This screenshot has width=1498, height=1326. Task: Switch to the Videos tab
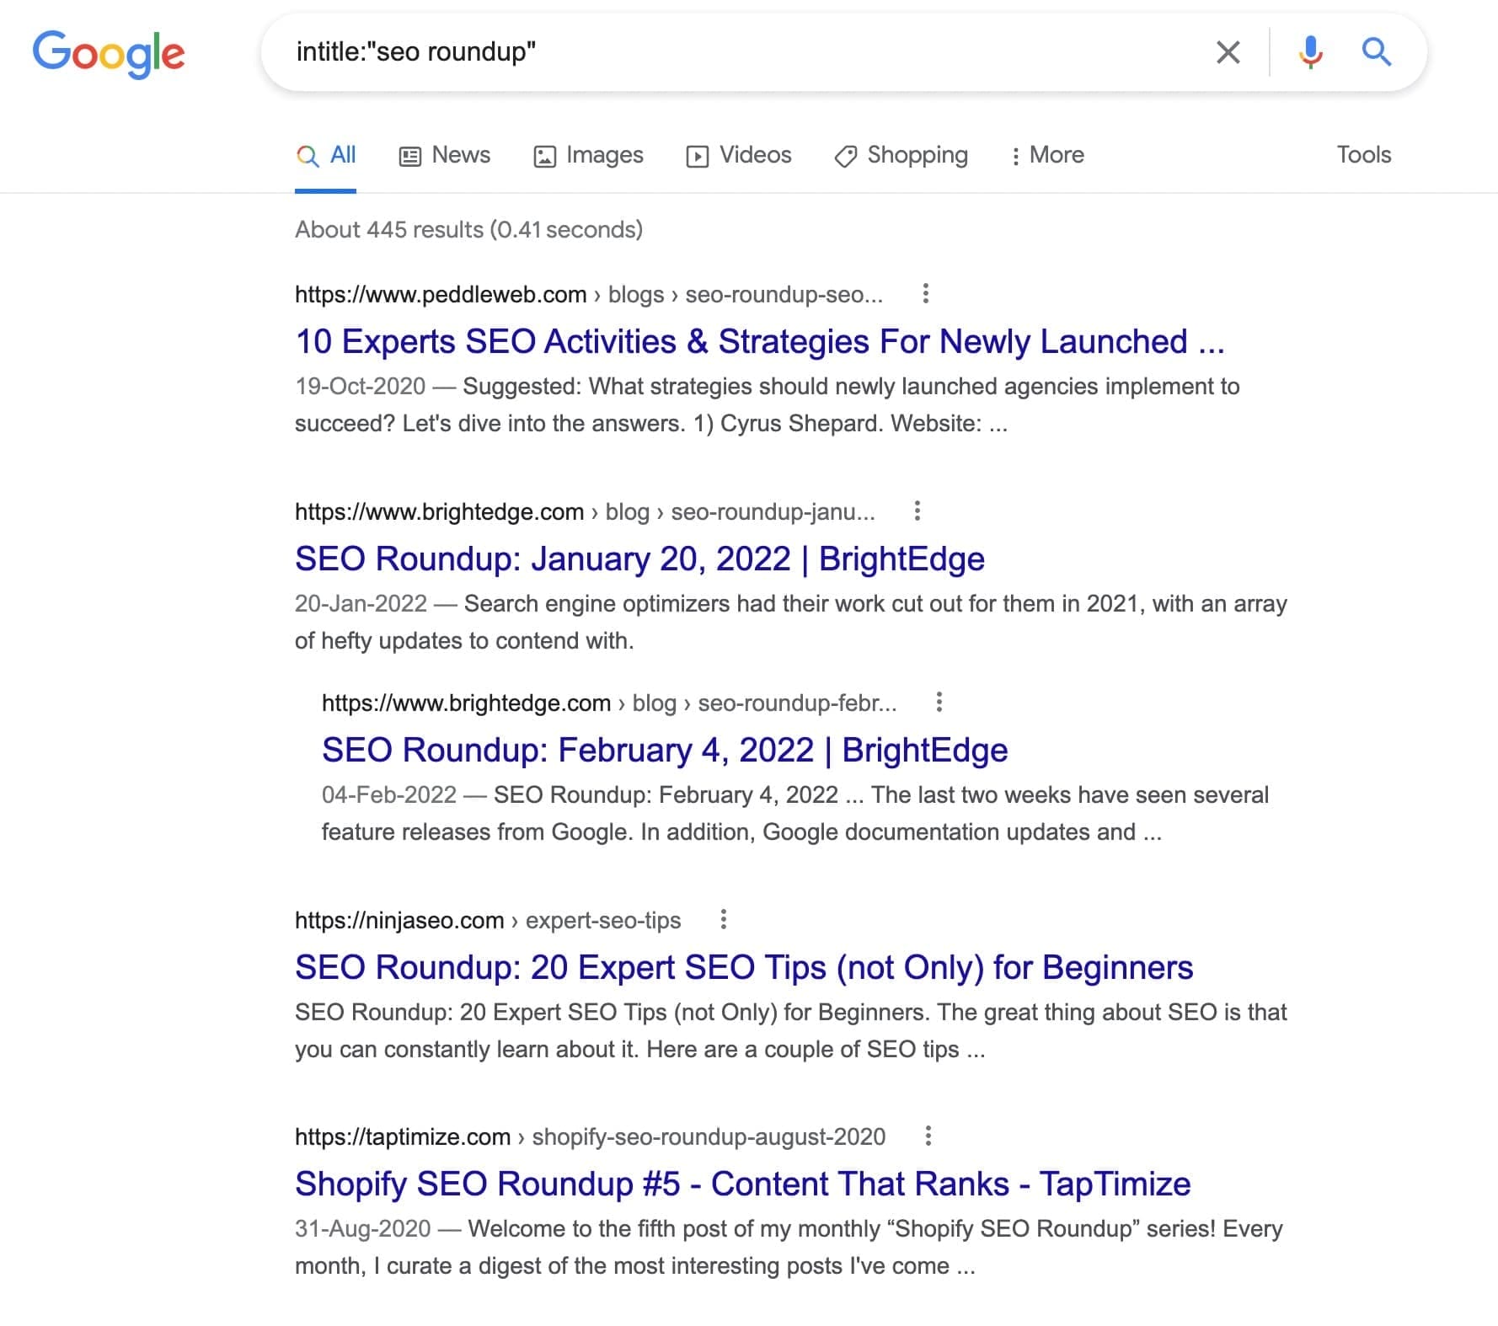pyautogui.click(x=739, y=155)
